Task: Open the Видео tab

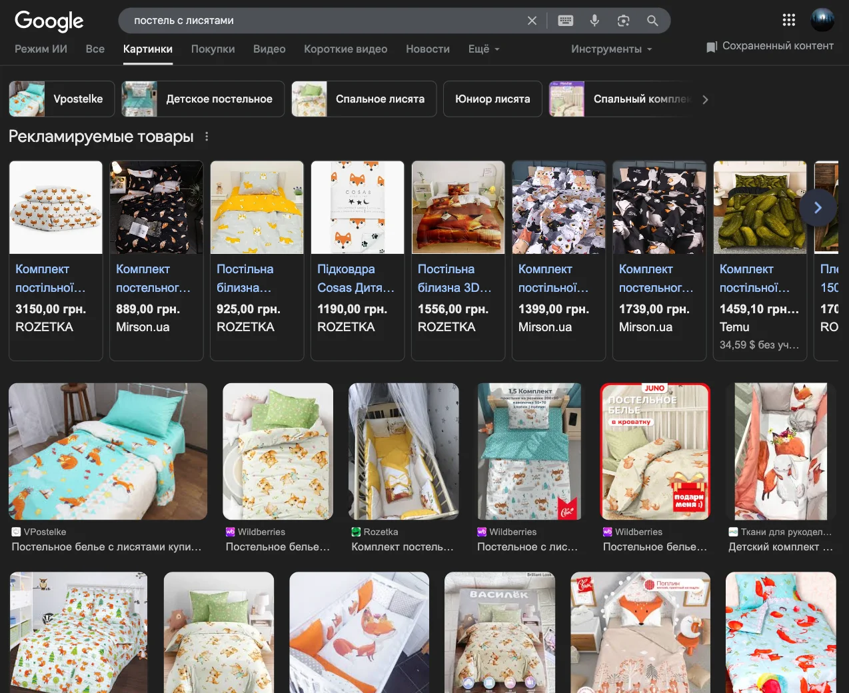Action: 269,49
